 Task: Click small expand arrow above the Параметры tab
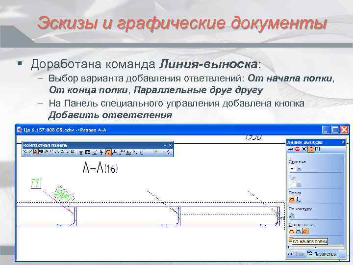(315, 247)
